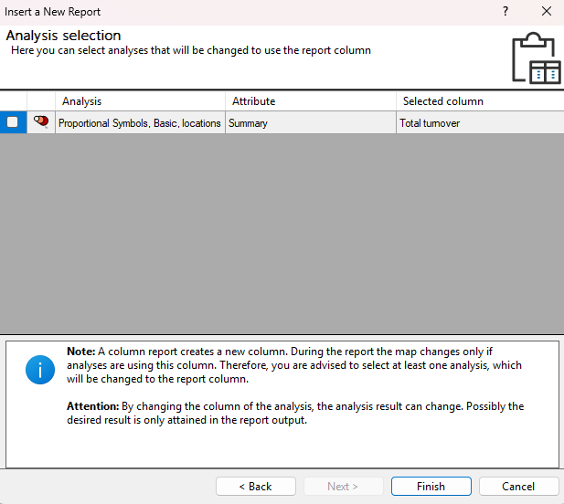
Task: Click the clipboard report icon
Action: coord(536,58)
